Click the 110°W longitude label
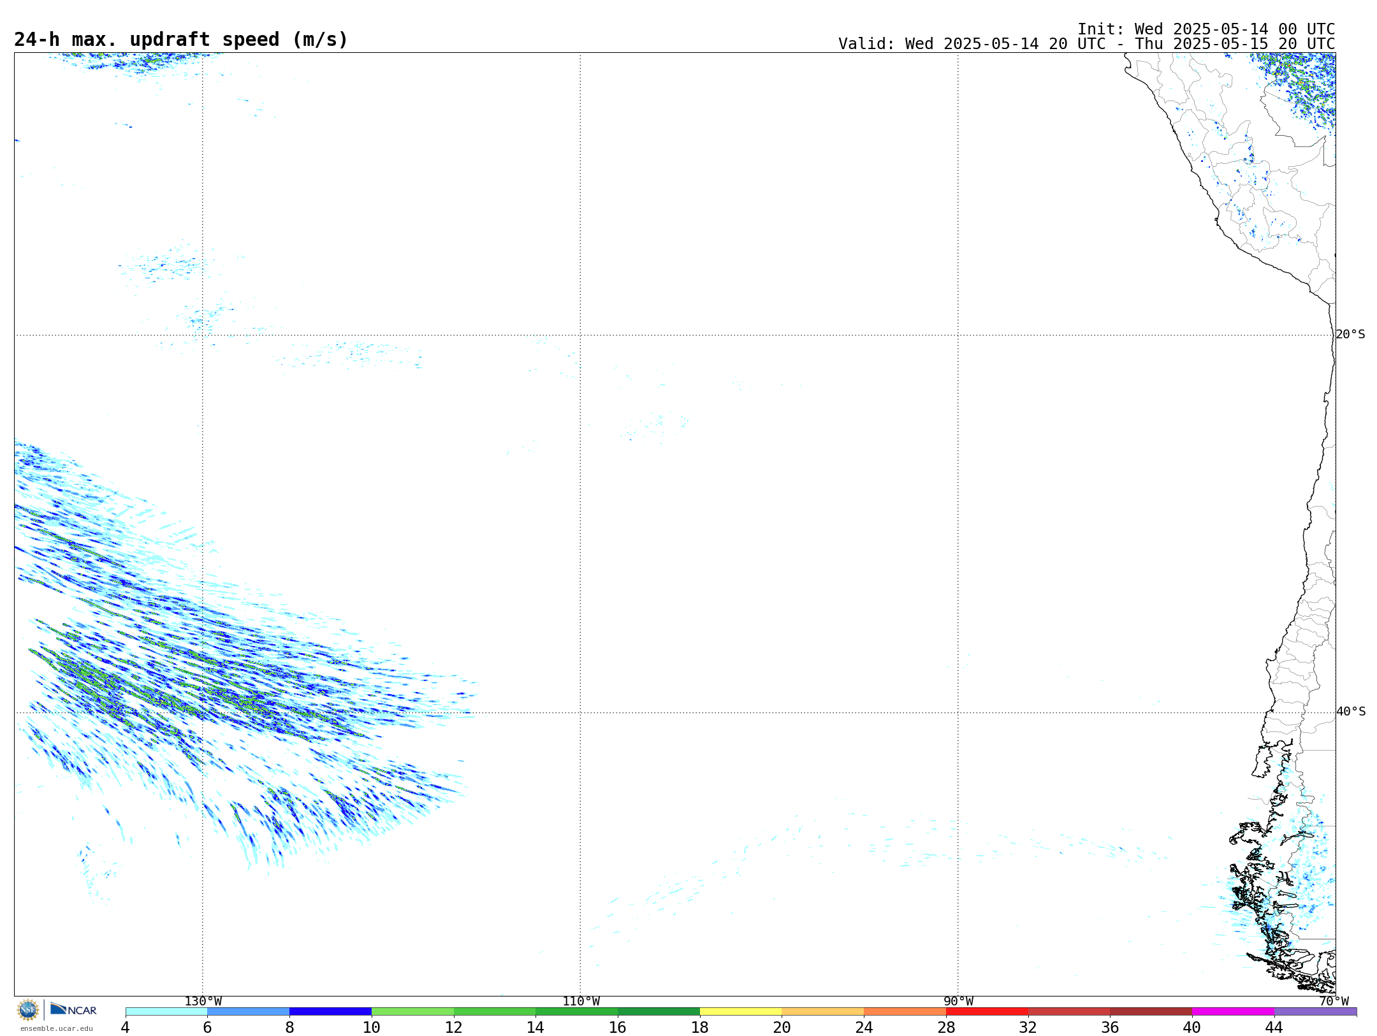Viewport: 1377px width, 1036px height. tap(581, 1001)
